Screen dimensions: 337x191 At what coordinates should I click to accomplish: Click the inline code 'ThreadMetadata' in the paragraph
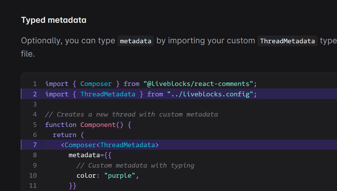tap(287, 41)
